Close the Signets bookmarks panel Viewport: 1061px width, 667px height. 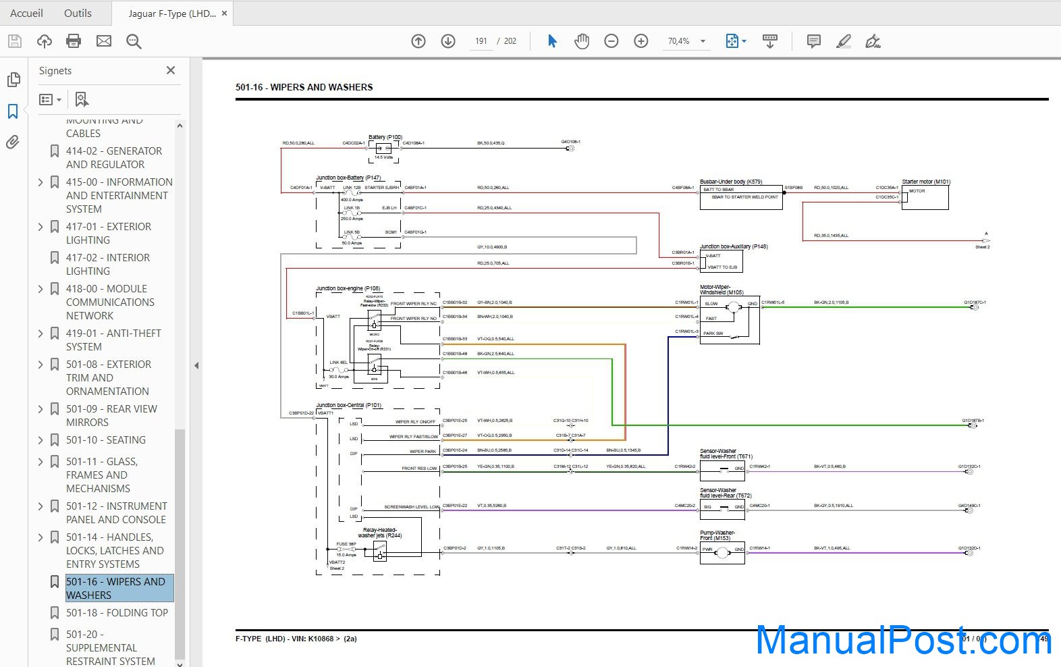click(x=171, y=70)
